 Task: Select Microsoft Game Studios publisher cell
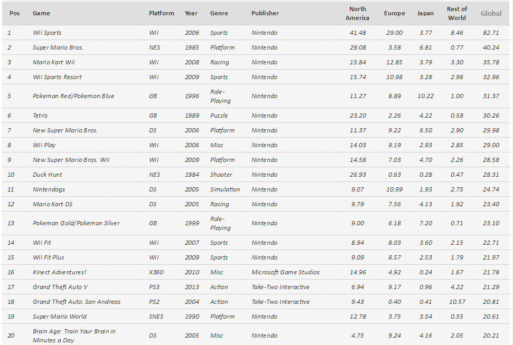pyautogui.click(x=286, y=272)
